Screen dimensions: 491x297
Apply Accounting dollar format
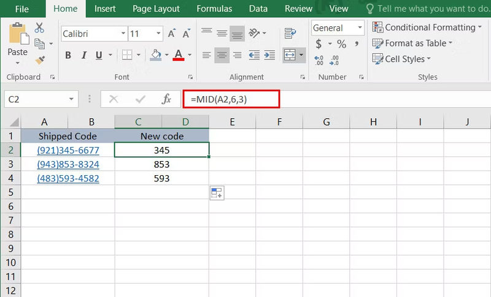pos(319,43)
